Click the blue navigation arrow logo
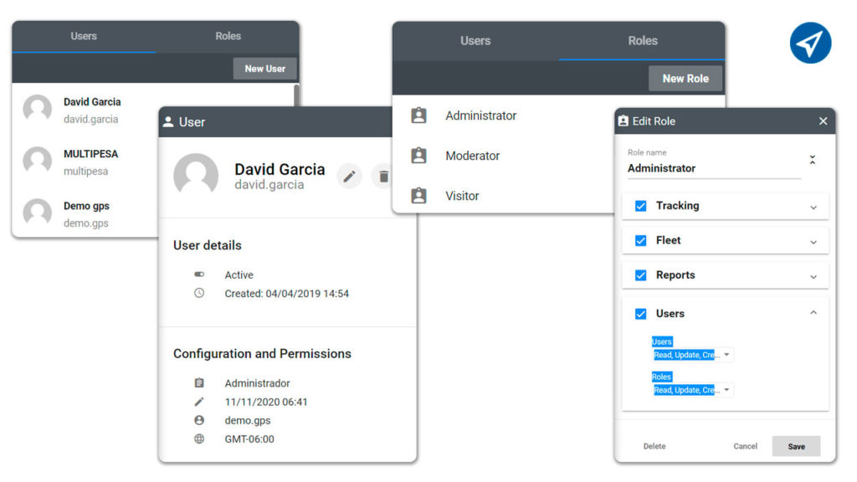 pyautogui.click(x=810, y=43)
